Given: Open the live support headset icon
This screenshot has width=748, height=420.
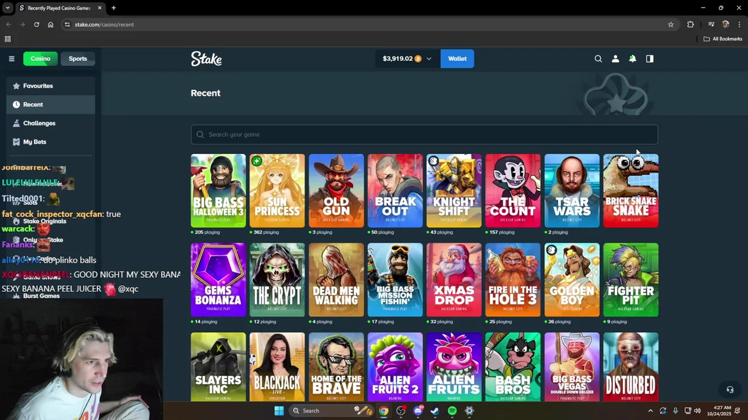Looking at the screenshot, I should [x=729, y=390].
